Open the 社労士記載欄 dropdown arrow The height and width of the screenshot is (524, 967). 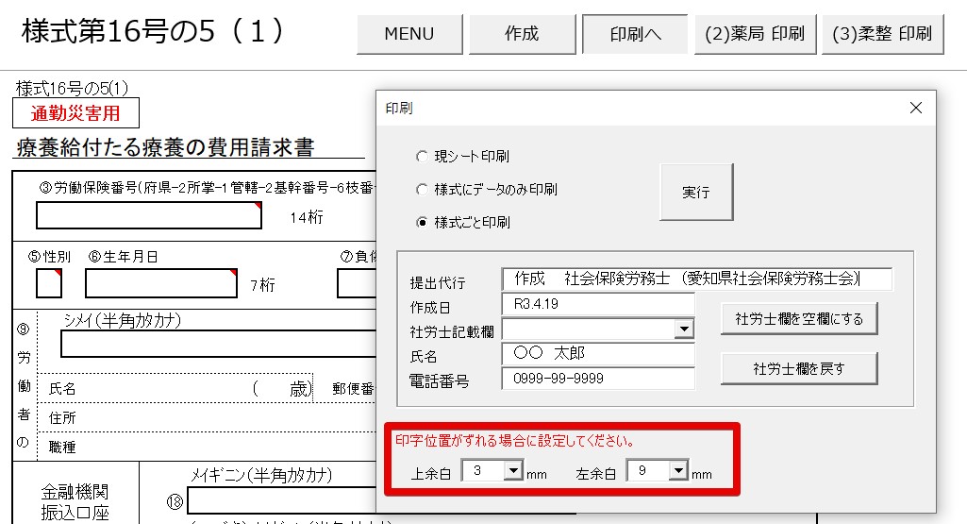pos(683,329)
